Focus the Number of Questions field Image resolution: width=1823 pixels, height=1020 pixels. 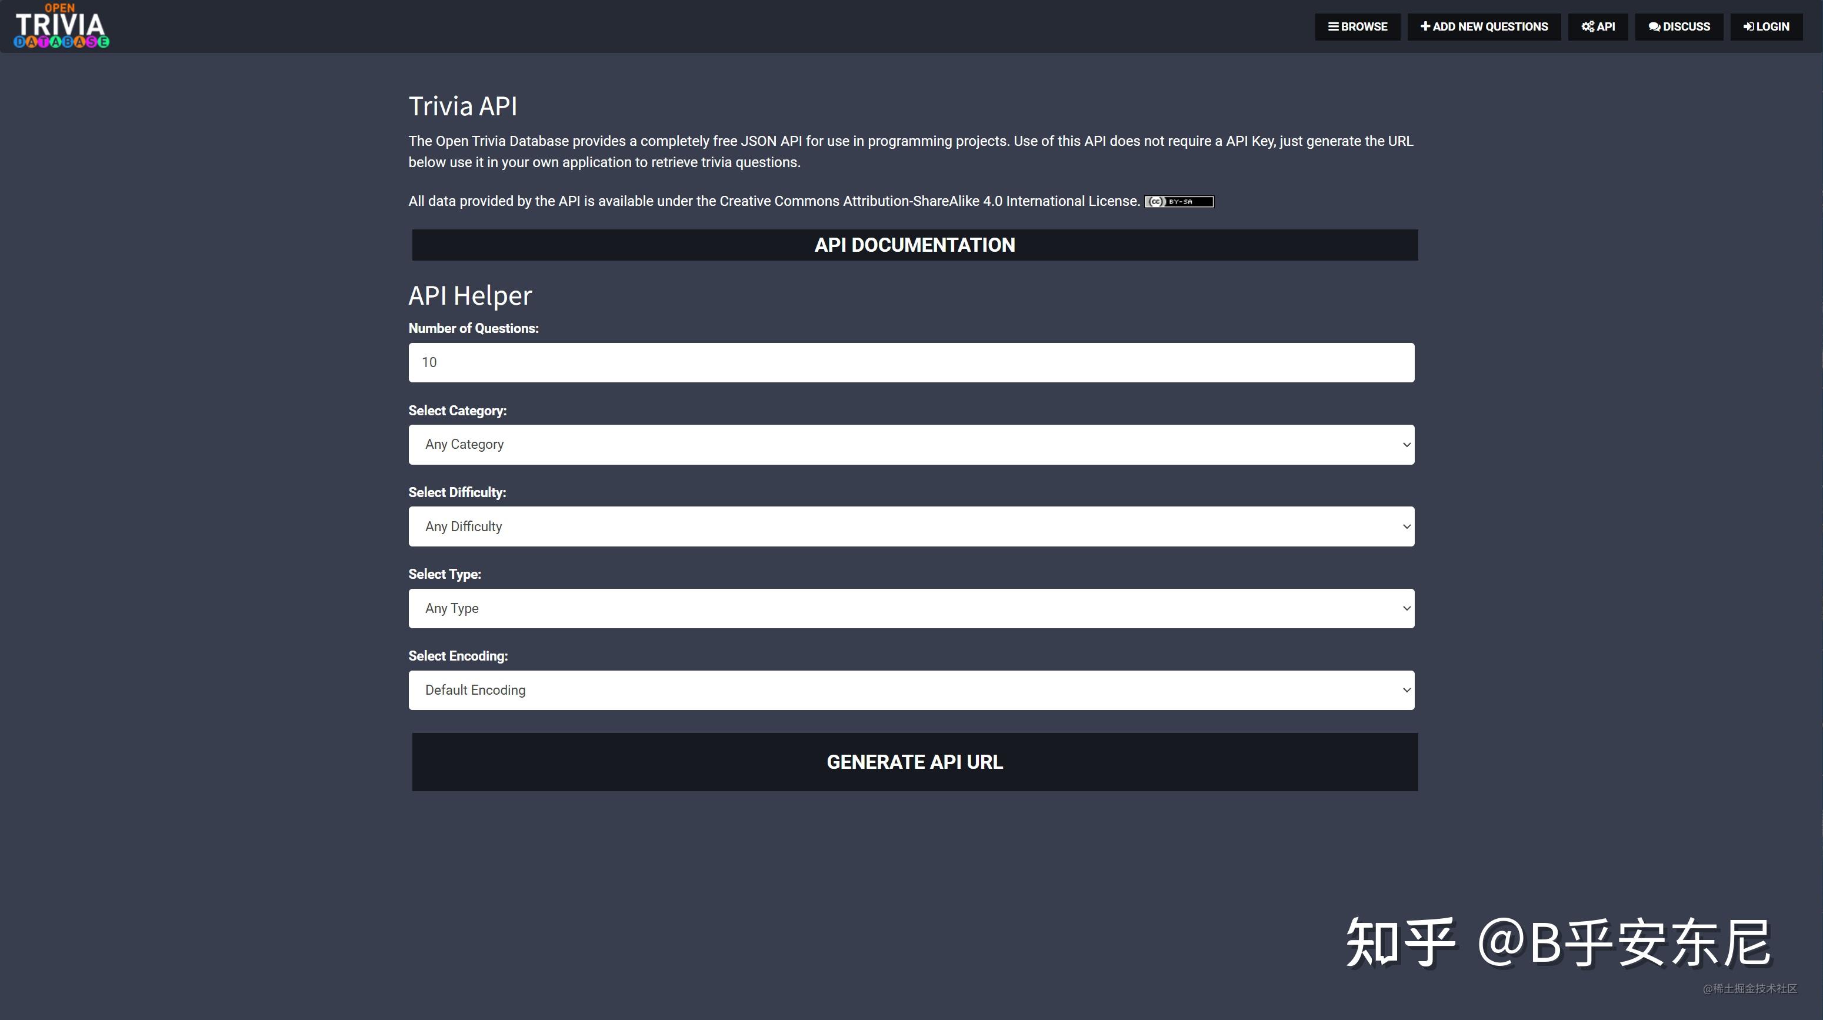(x=911, y=362)
